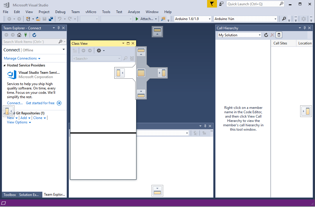The image size is (315, 207).
Task: Click the notifications filter flag icon
Action: [212, 4]
